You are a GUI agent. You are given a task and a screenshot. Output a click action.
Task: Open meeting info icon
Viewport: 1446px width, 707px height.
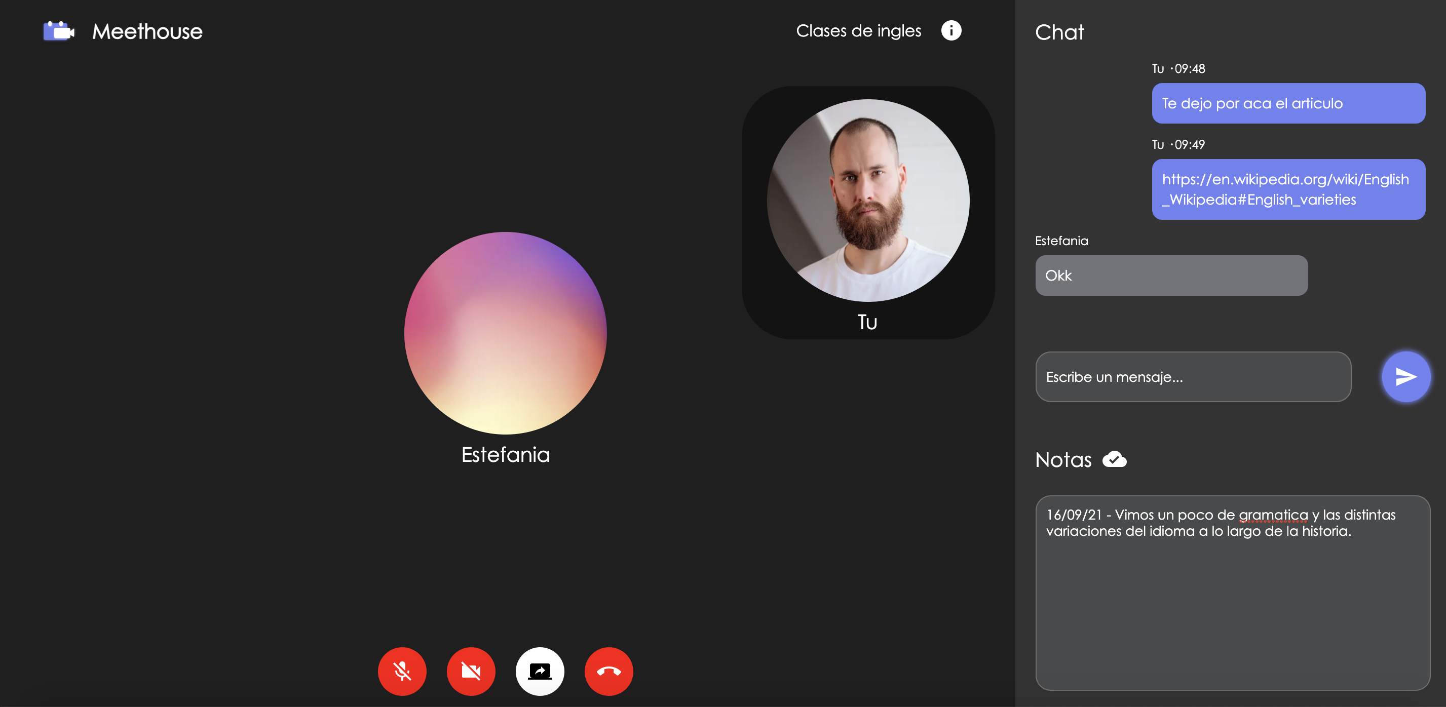tap(951, 30)
